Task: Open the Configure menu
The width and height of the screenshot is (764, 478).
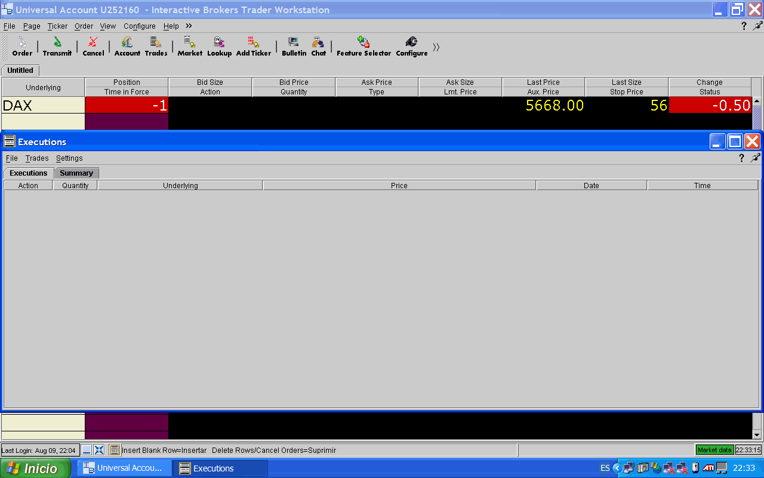Action: [140, 26]
